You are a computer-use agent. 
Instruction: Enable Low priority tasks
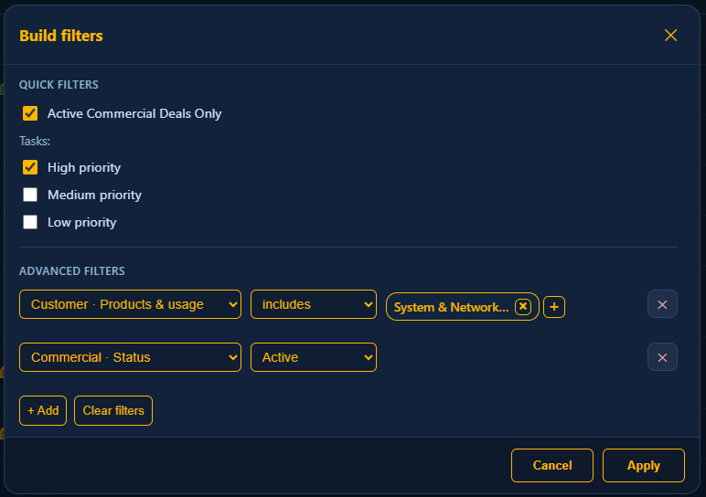click(x=30, y=222)
